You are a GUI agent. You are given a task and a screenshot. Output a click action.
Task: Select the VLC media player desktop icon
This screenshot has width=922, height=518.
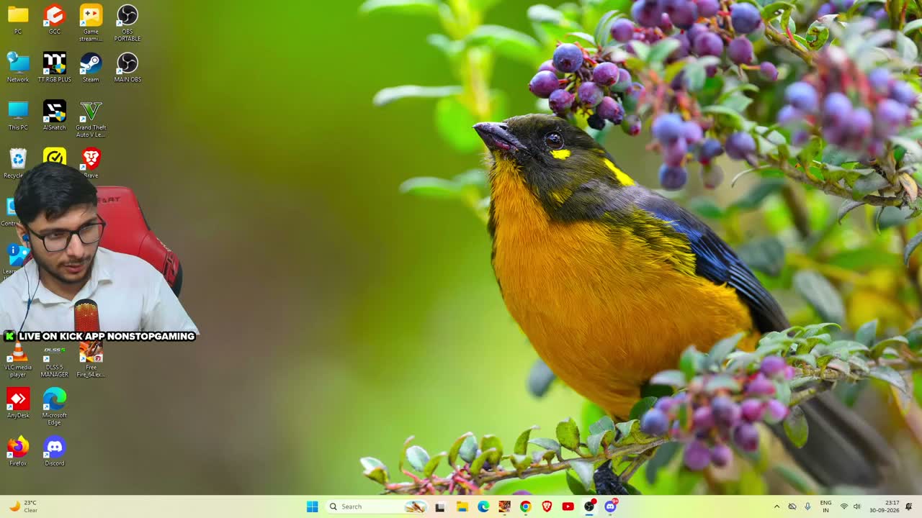pos(18,360)
